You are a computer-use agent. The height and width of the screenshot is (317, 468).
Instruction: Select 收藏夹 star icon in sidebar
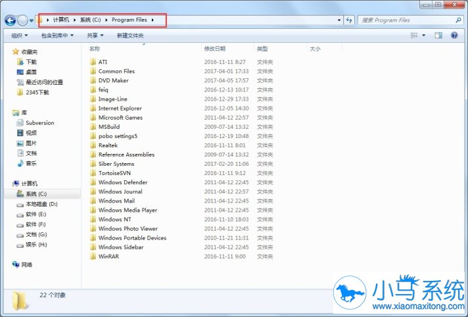[x=16, y=52]
